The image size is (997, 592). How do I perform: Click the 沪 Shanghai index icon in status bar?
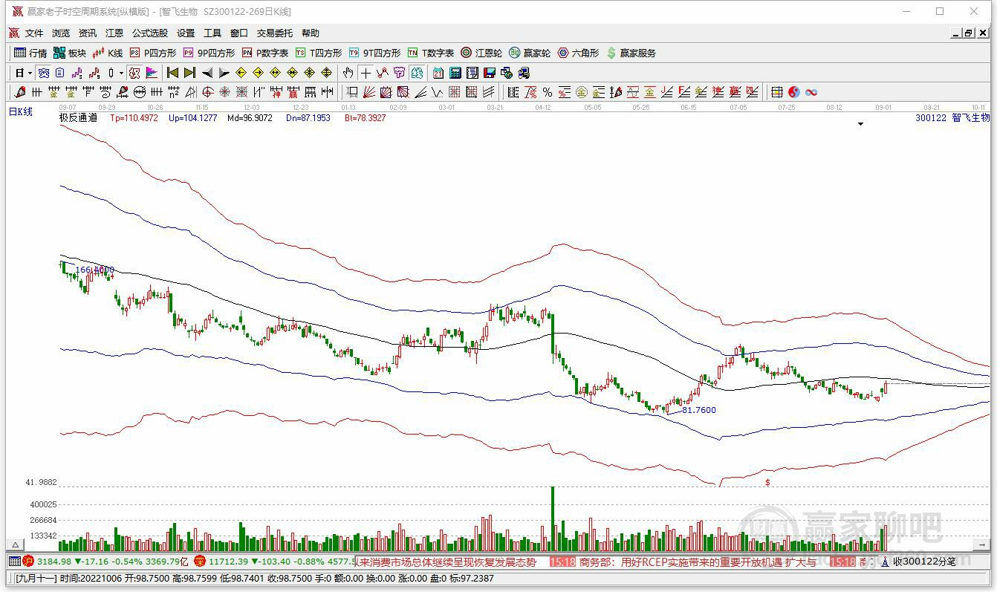28,562
